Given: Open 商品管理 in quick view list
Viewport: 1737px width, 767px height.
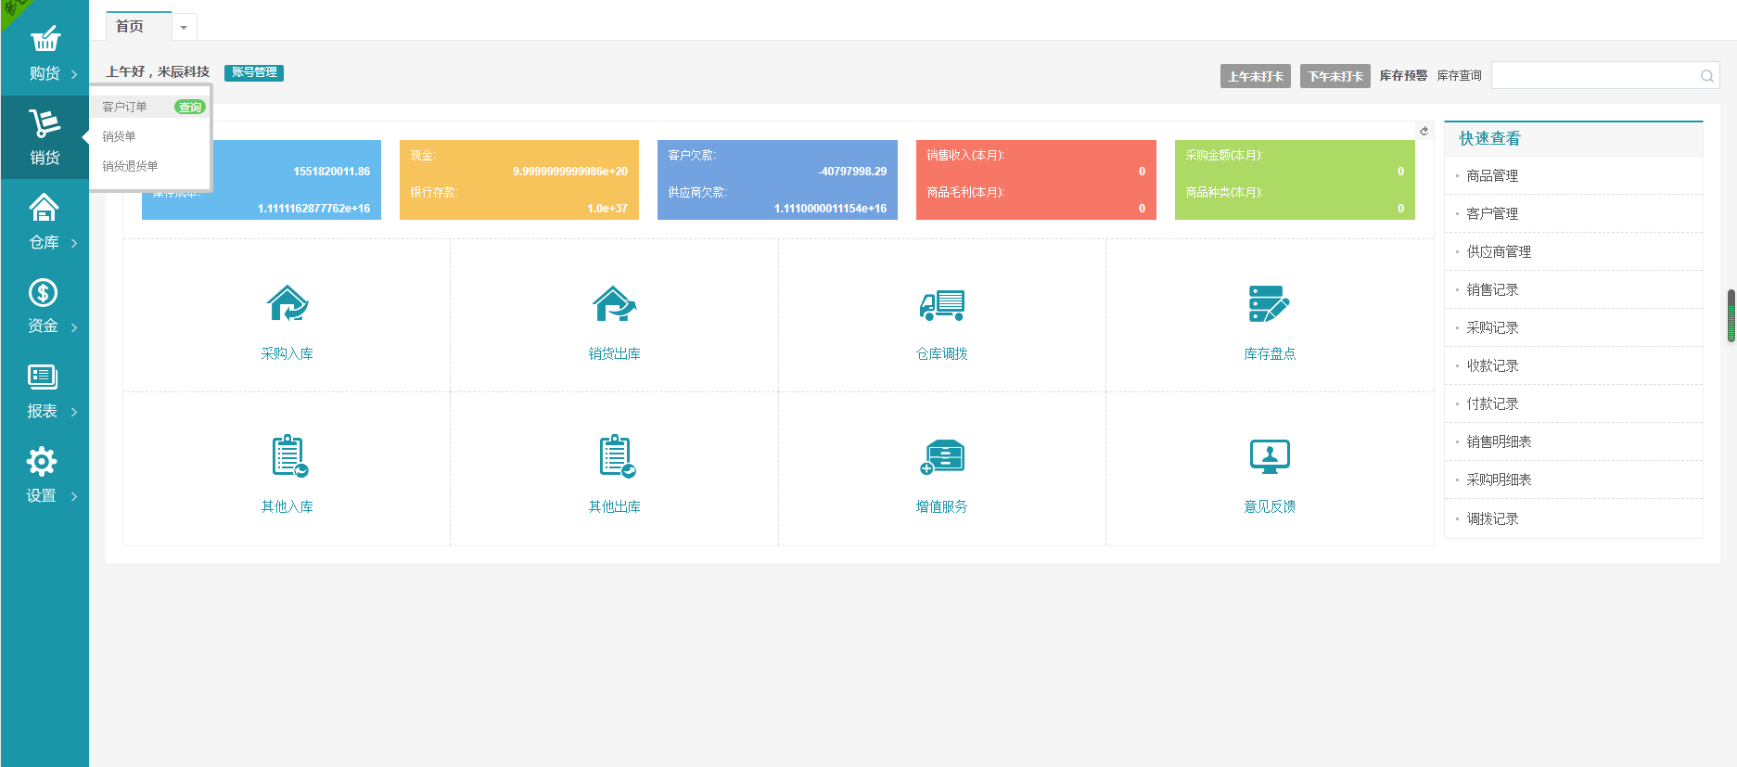Looking at the screenshot, I should (x=1492, y=175).
